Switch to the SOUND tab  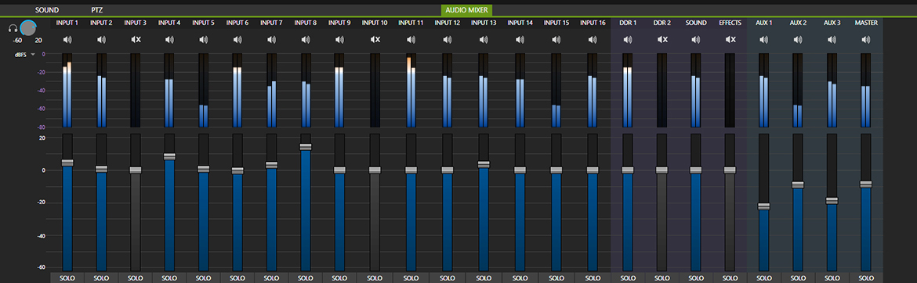pyautogui.click(x=47, y=10)
